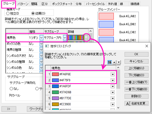
Task: Switch to the パーセンタイル tab
Action: tap(96, 4)
